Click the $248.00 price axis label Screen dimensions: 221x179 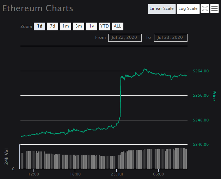(201, 120)
